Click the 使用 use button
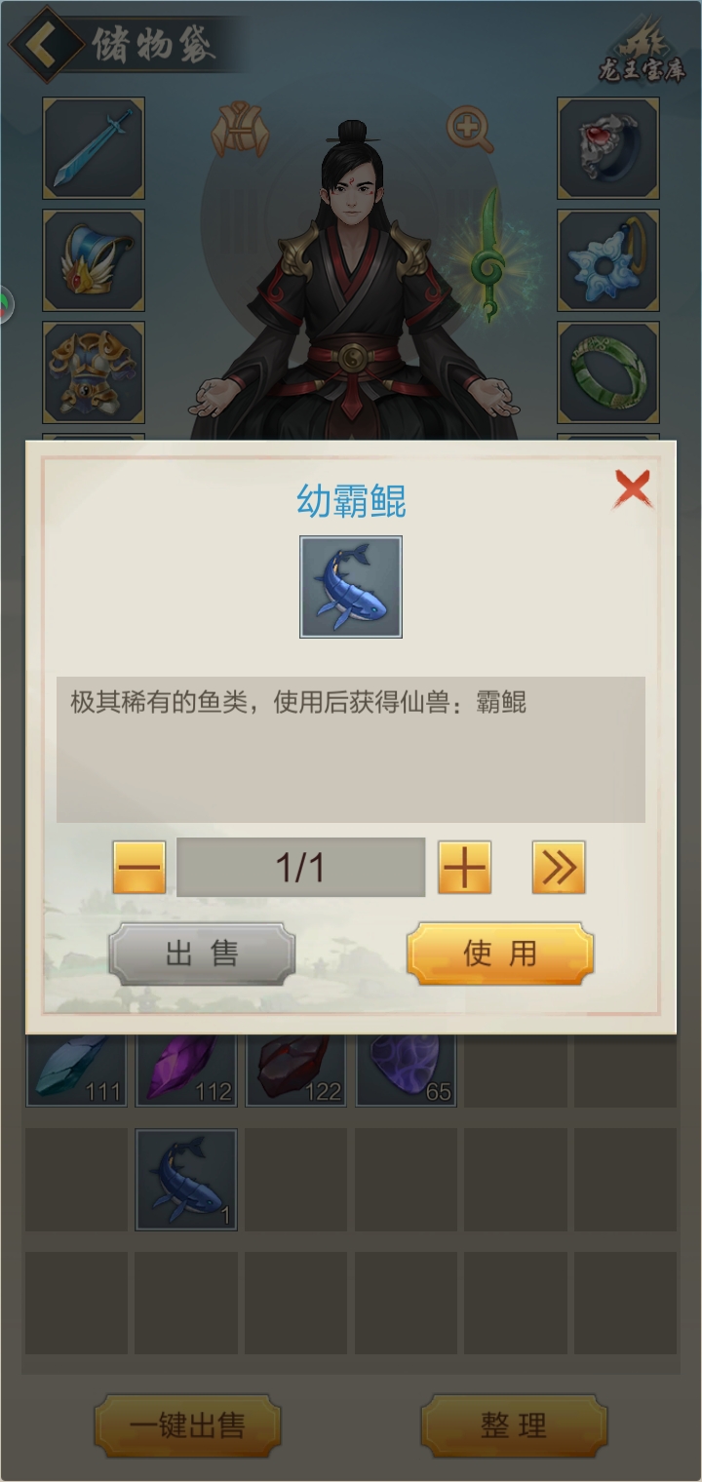The width and height of the screenshot is (702, 1482). point(500,954)
